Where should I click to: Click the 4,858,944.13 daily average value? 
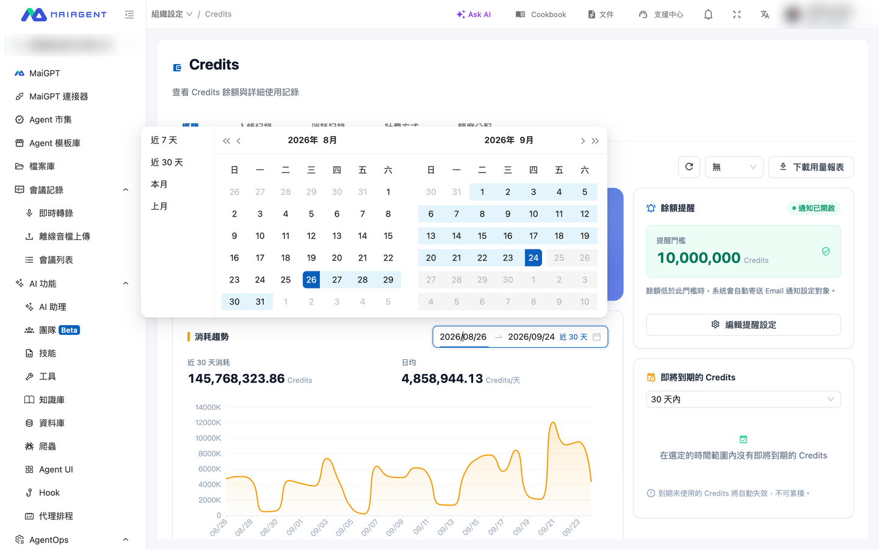(x=442, y=379)
